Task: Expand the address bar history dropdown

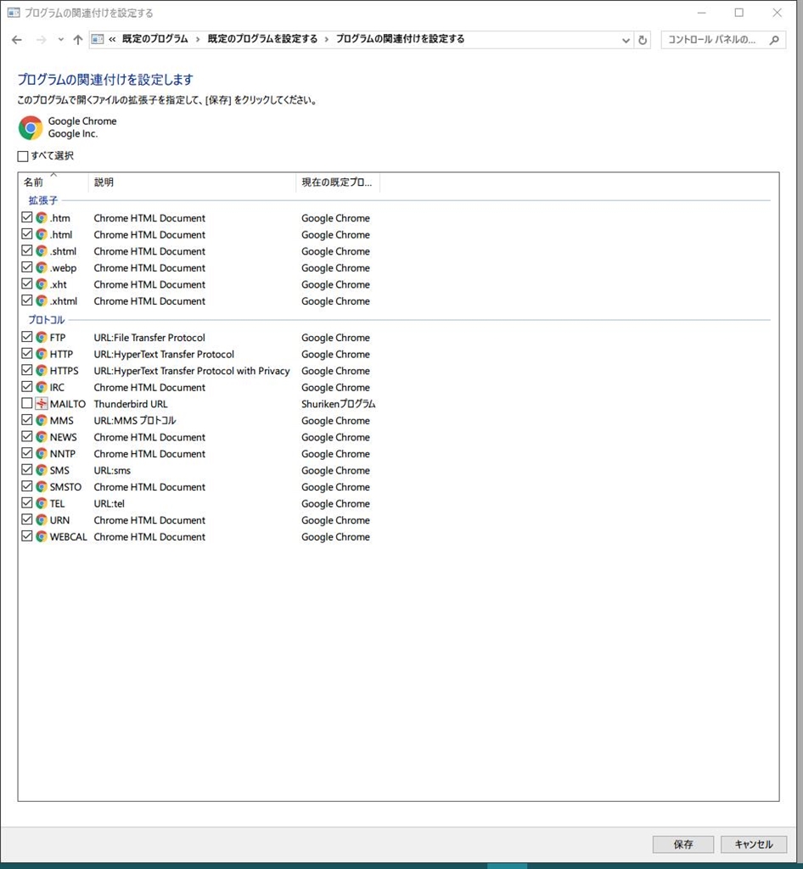Action: point(626,40)
